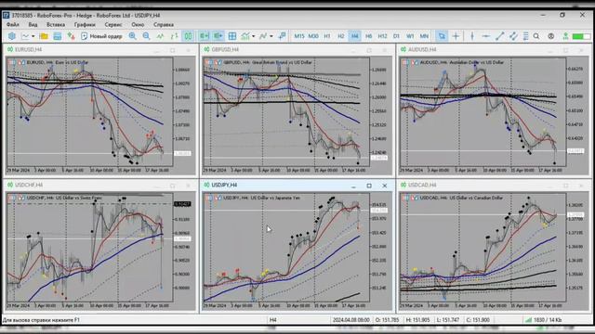Image resolution: width=595 pixels, height=334 pixels.
Task: Maximize the USDJPY,H4 chart window
Action: point(369,186)
